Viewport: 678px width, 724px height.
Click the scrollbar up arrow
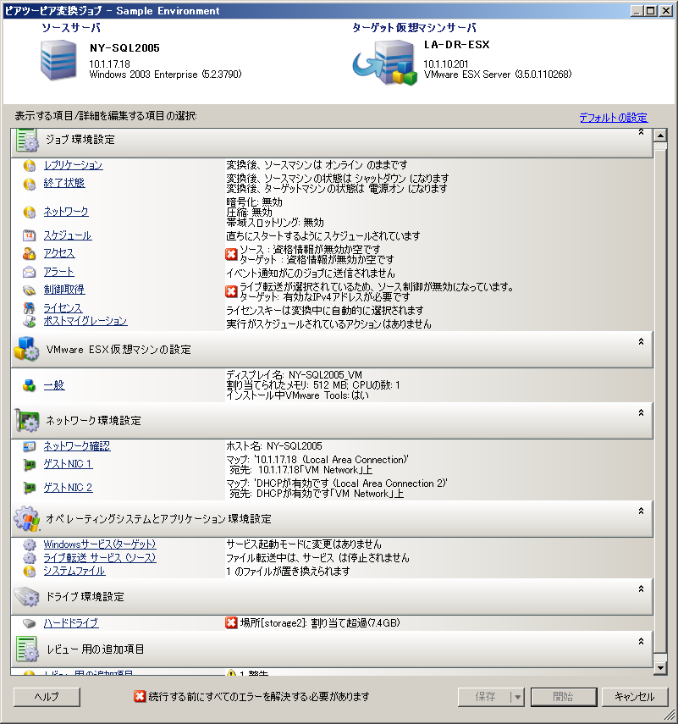(x=660, y=135)
